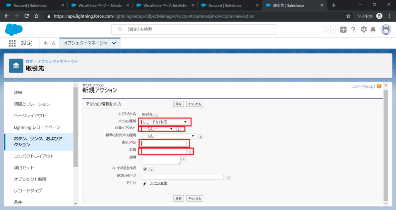Open the user profile avatar
The image size is (396, 210).
pos(386,30)
